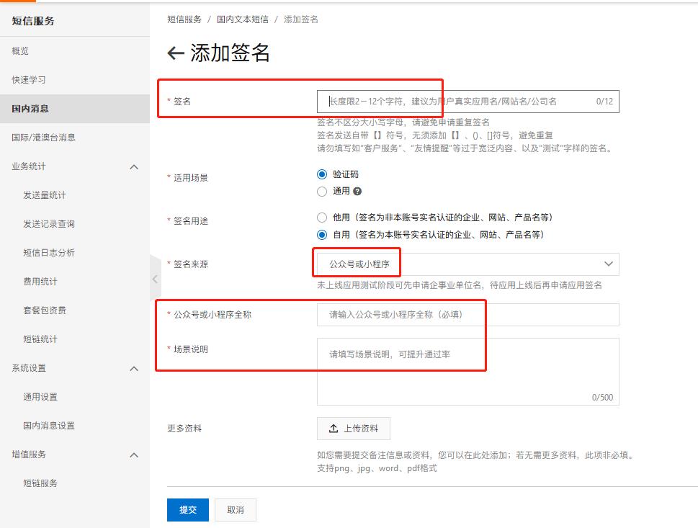This screenshot has height=528, width=698.
Task: Collapse the 系统设置 section chevron
Action: (x=134, y=369)
